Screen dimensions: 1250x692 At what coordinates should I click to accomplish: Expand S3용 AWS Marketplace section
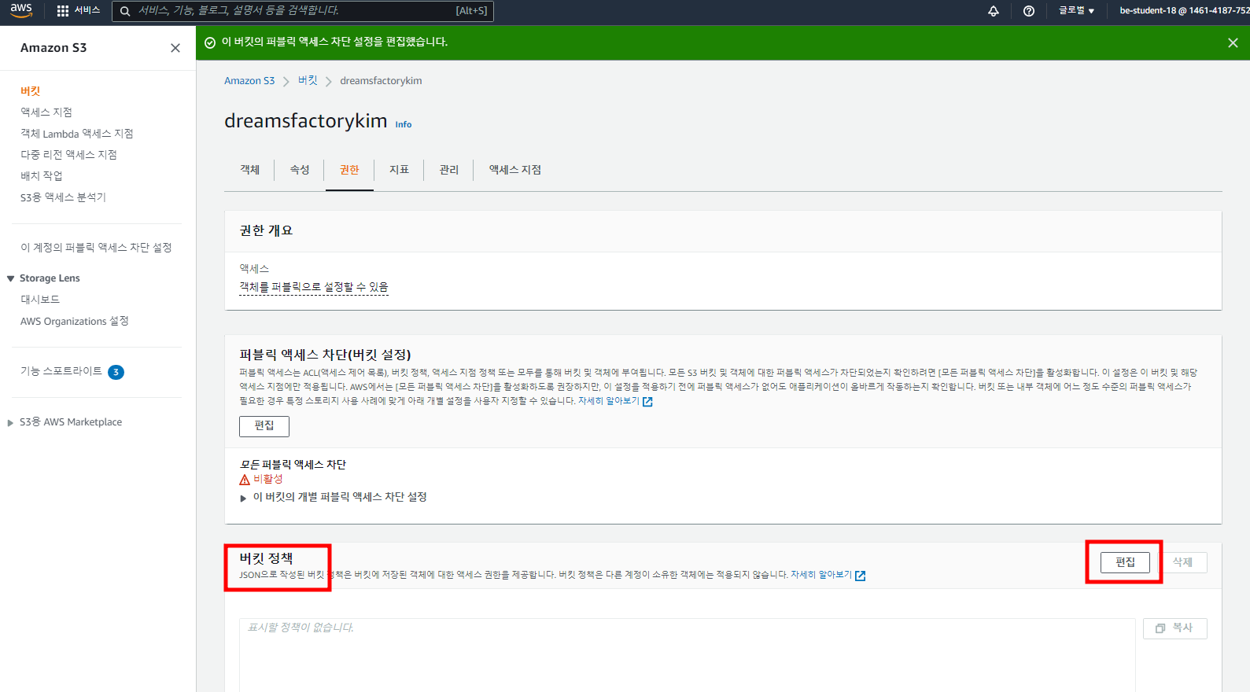click(x=10, y=423)
